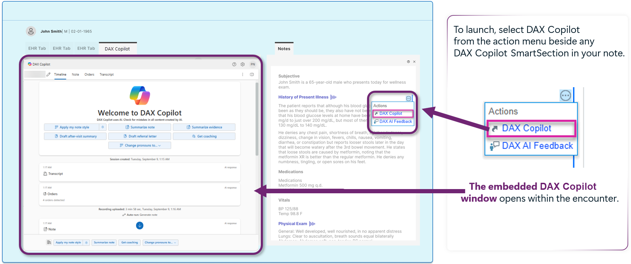Toggle the split panel layout icon
The width and height of the screenshot is (631, 264).
[252, 75]
